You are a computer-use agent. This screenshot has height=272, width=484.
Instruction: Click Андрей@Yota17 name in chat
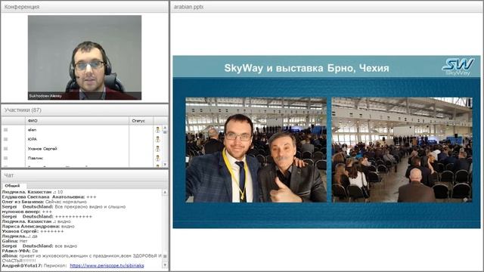click(x=22, y=265)
